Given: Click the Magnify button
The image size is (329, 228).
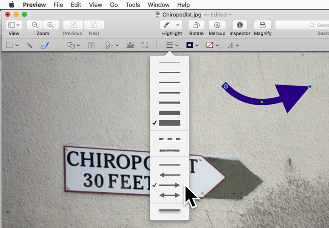Looking at the screenshot, I should point(262,25).
